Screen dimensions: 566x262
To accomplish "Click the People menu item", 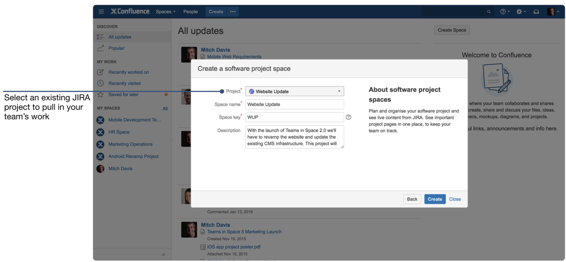I will pos(190,11).
